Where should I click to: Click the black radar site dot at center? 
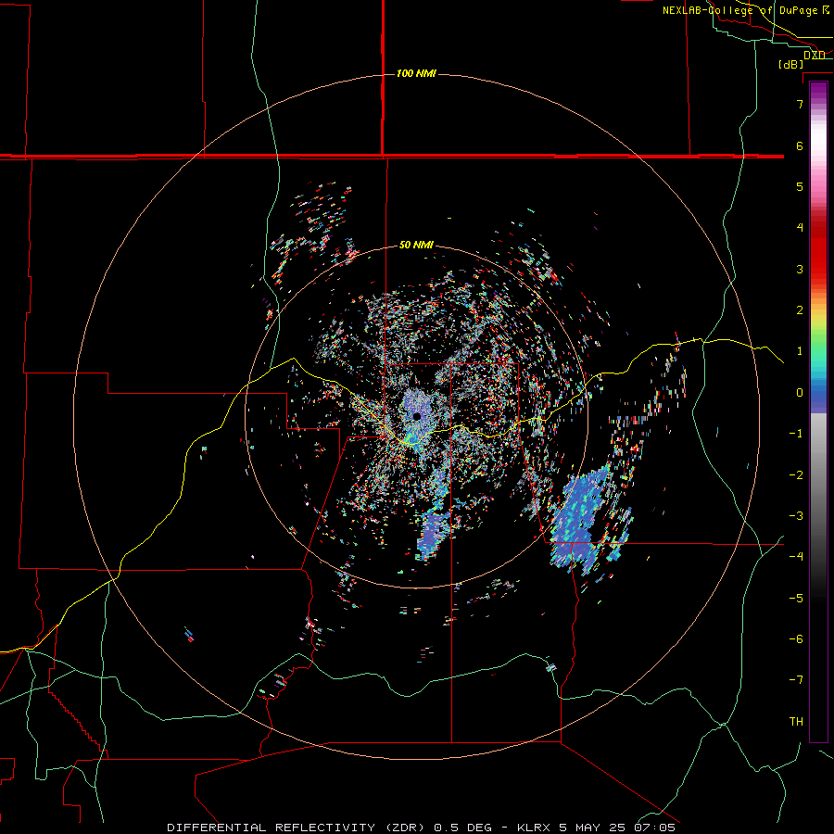click(417, 416)
